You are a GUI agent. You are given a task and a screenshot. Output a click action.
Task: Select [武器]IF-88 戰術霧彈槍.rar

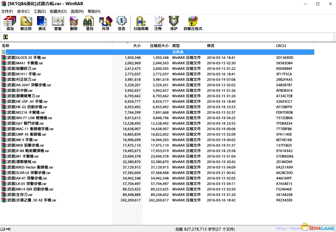pos(28,151)
